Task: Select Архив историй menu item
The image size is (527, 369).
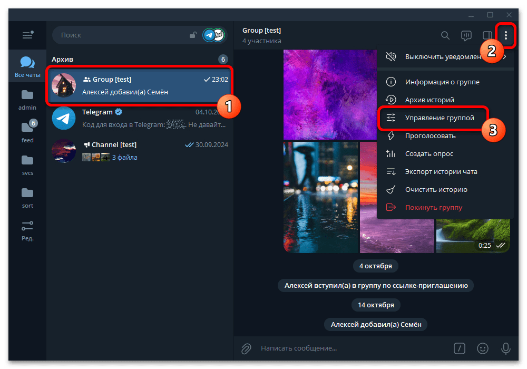Action: (x=445, y=100)
